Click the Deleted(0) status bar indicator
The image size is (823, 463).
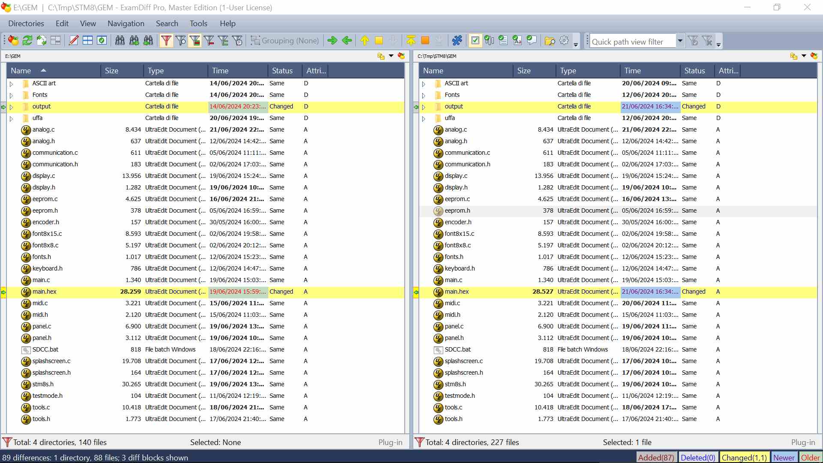tap(698, 457)
